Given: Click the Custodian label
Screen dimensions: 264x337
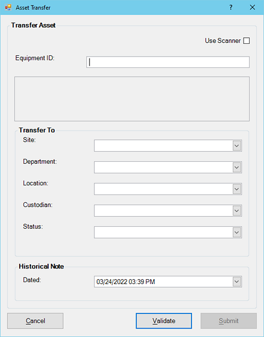Looking at the screenshot, I should click(x=38, y=205).
